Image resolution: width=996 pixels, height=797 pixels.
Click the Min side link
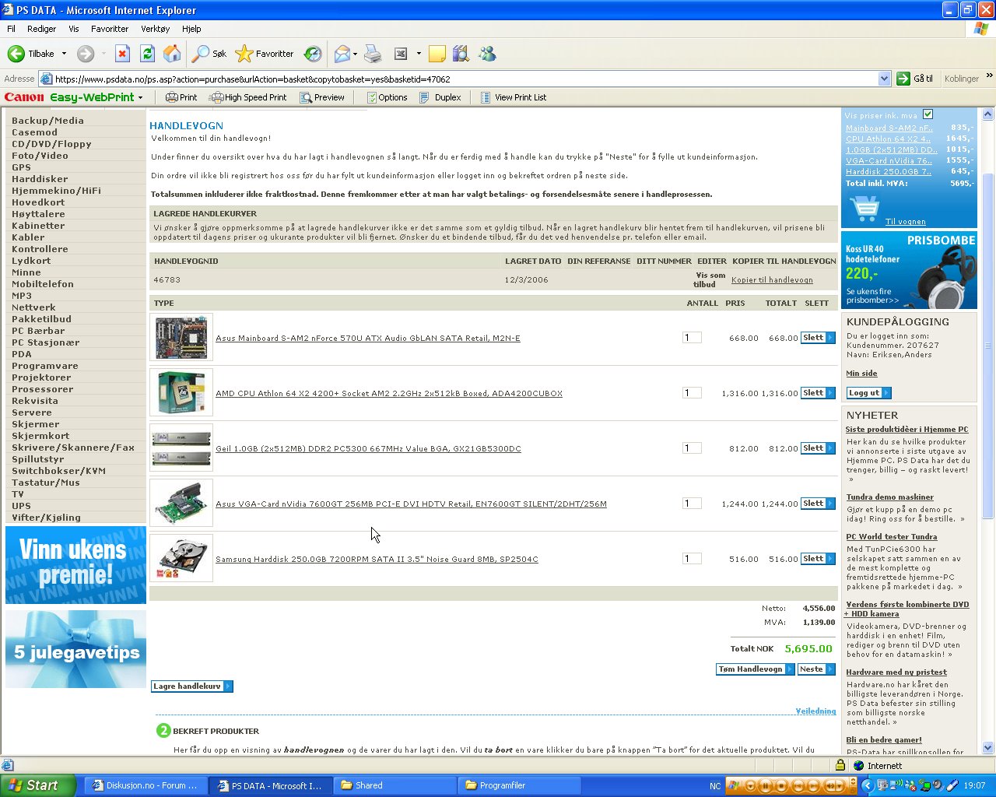861,374
